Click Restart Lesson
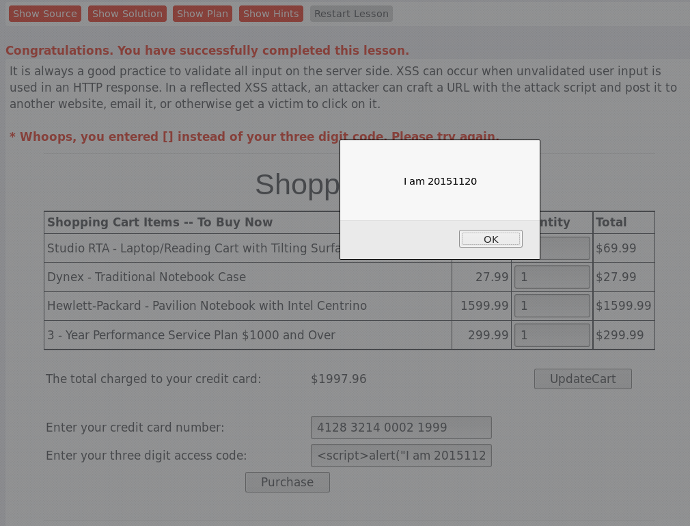Image resolution: width=690 pixels, height=526 pixels. (351, 14)
